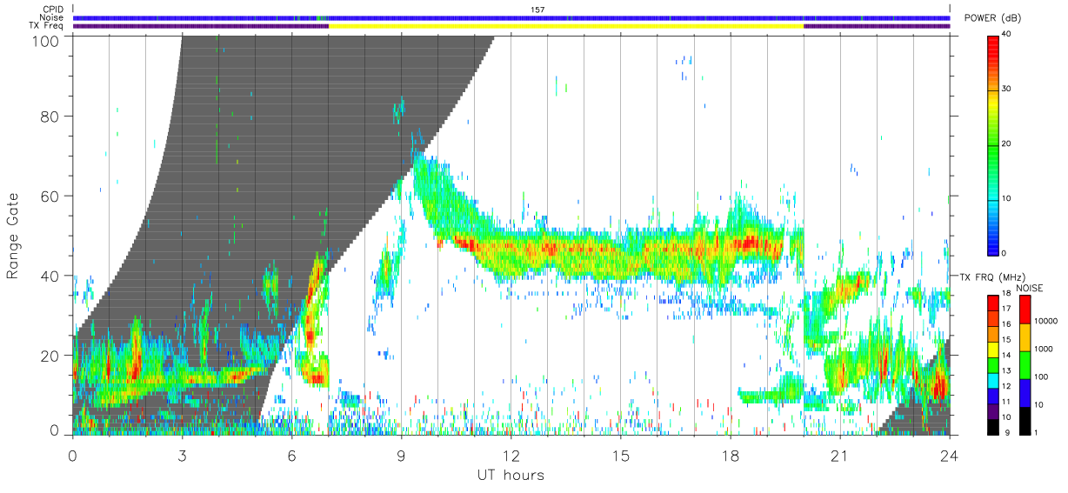Click the 0 tick on POWER scale

coord(1005,253)
